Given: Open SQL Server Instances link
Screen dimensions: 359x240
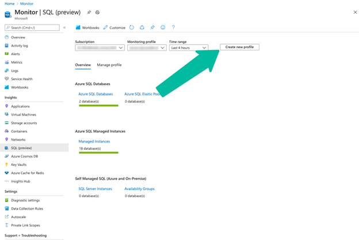Looking at the screenshot, I should point(96,188).
